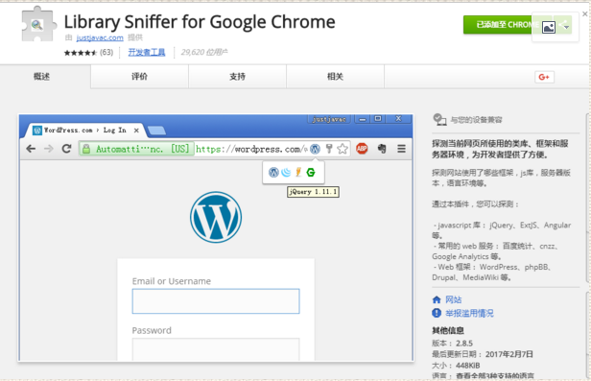Screen dimensions: 591x381
Task: Click the WordPress icon in the sniffer popup
Action: [273, 172]
